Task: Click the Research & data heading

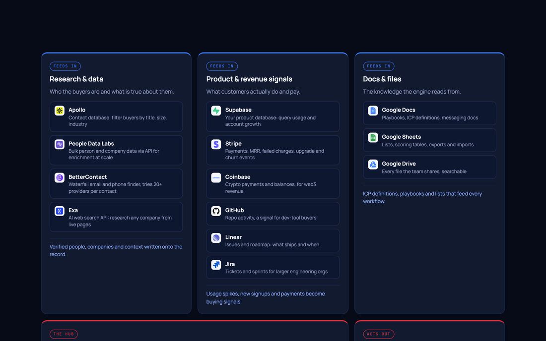Action: tap(76, 79)
